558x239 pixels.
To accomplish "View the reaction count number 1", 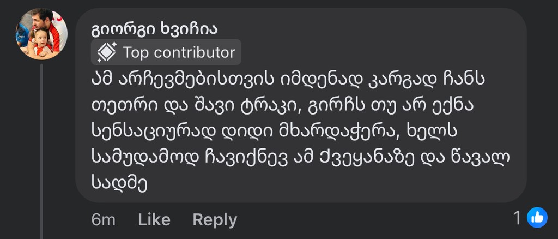I will [x=518, y=218].
